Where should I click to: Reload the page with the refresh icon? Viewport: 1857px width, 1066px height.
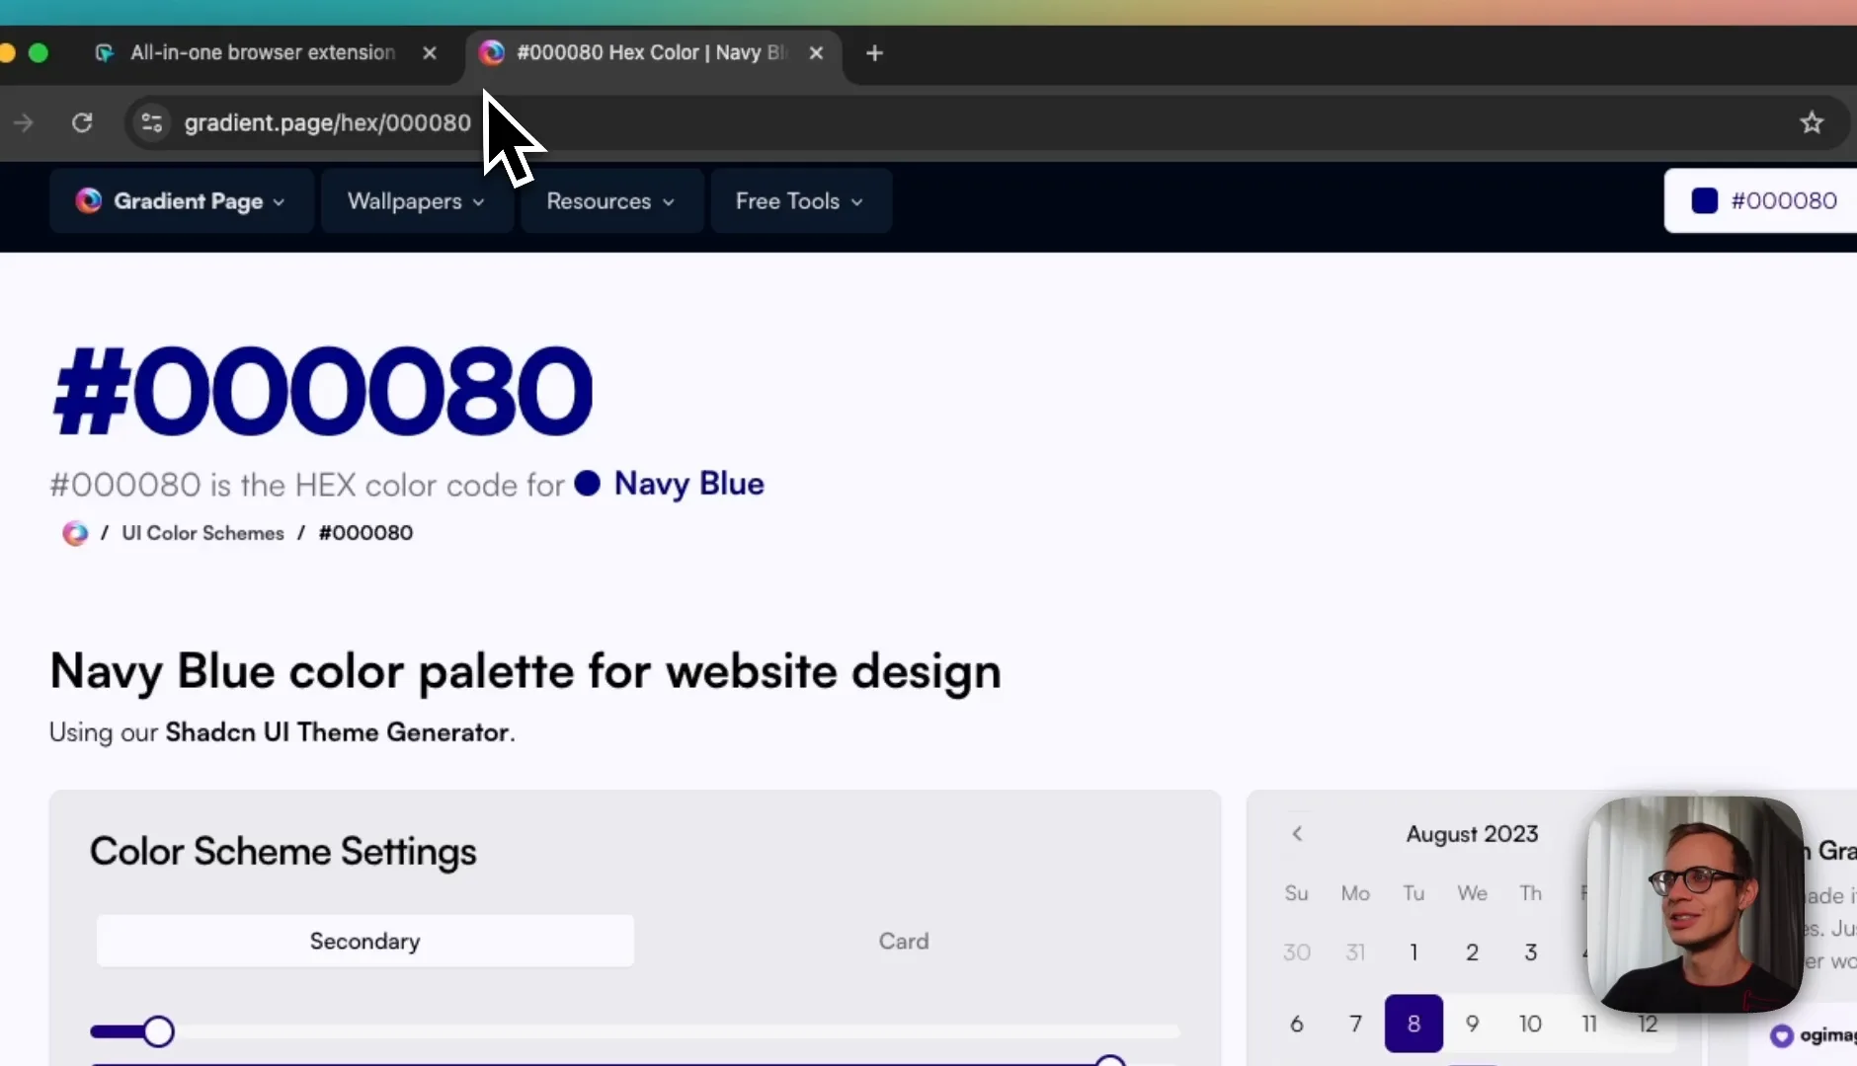82,122
